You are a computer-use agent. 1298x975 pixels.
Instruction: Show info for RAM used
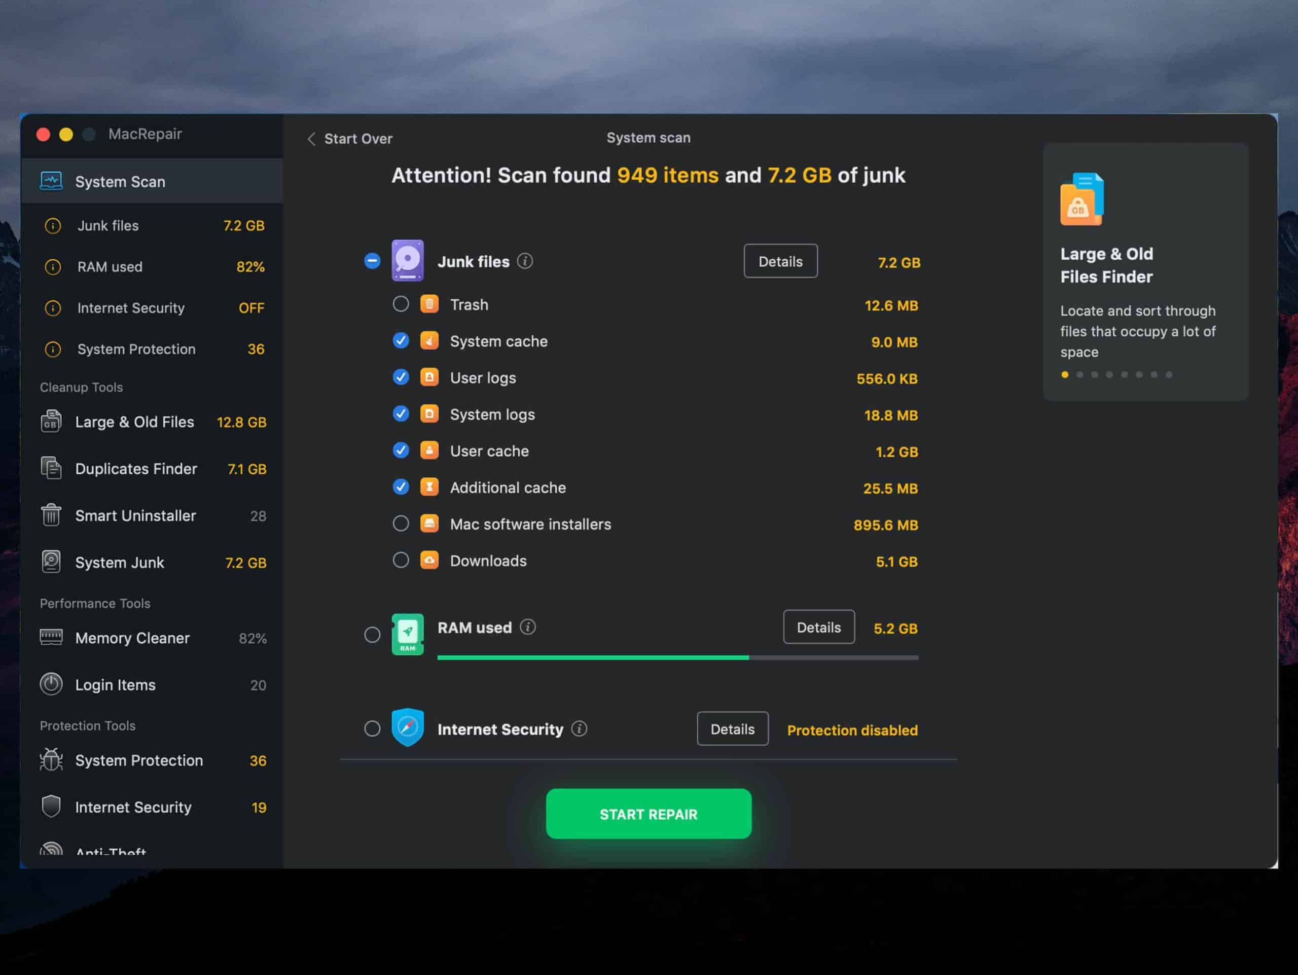click(528, 628)
